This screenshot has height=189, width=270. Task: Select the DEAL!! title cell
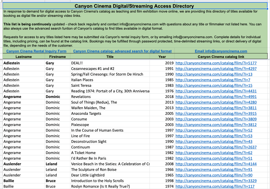pyautogui.click(x=110, y=63)
